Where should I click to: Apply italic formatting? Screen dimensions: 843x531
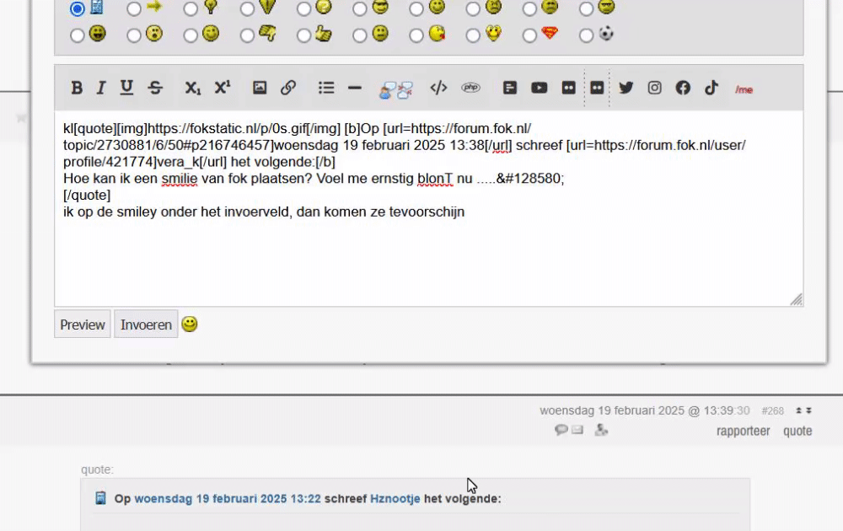pyautogui.click(x=100, y=88)
